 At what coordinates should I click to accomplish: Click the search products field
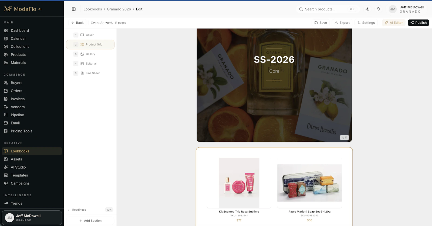click(328, 9)
